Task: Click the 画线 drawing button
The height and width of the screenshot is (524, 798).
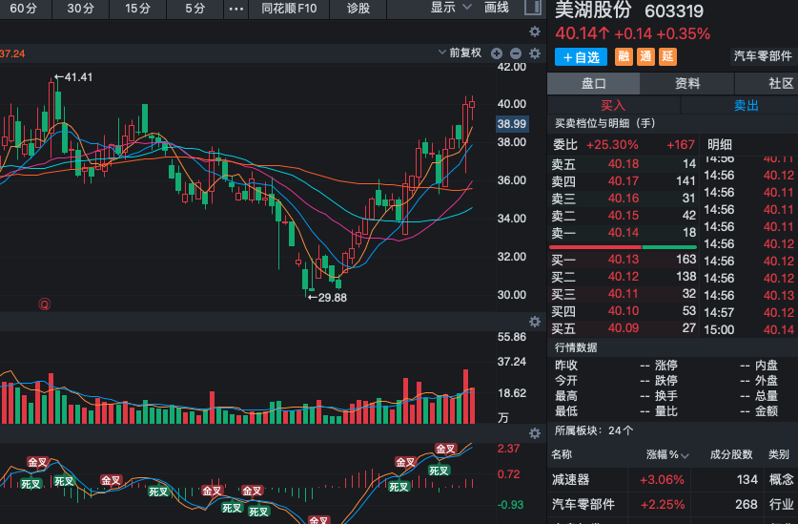Action: [x=496, y=8]
